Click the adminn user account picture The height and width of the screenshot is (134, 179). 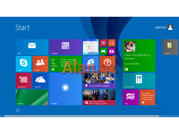tap(170, 27)
